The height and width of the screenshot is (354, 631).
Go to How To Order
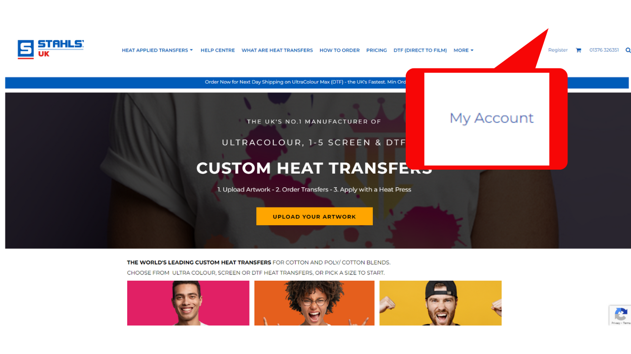[340, 50]
